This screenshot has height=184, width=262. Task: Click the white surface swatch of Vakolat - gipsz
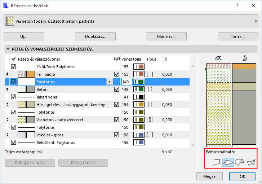pos(31,135)
